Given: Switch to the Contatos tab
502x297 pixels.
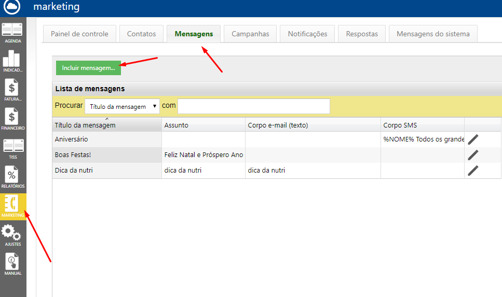Looking at the screenshot, I should 142,34.
